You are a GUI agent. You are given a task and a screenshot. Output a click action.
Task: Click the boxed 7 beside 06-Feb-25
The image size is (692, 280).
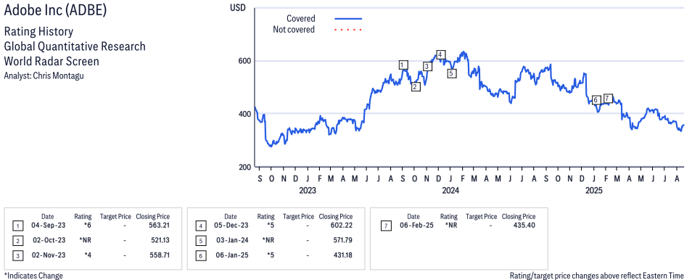[x=386, y=226]
